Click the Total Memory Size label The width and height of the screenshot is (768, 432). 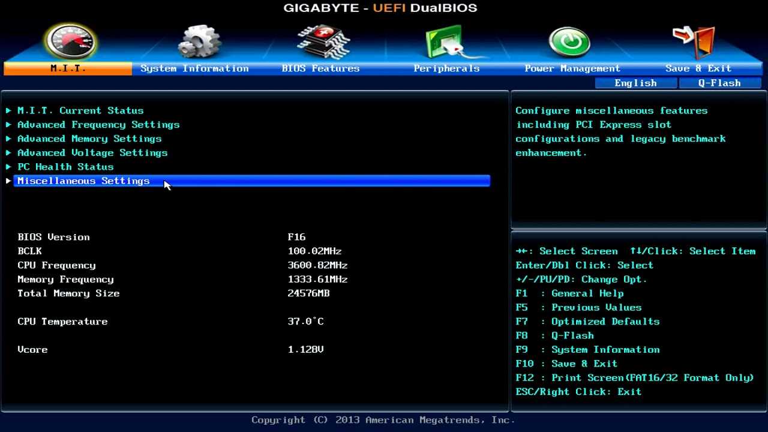[x=68, y=293]
